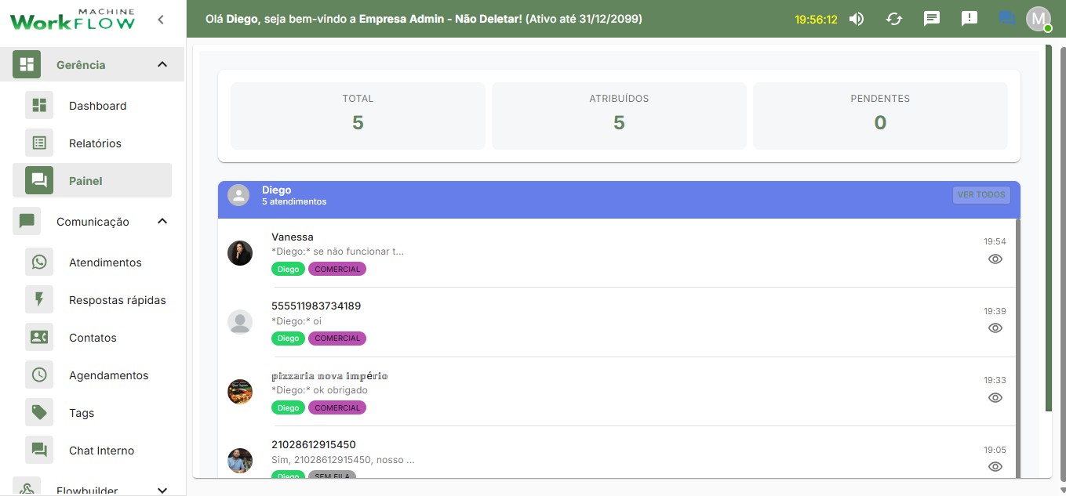Viewport: 1066px width, 496px height.
Task: Click eye icon for 555511983734189 chat
Action: pos(995,328)
